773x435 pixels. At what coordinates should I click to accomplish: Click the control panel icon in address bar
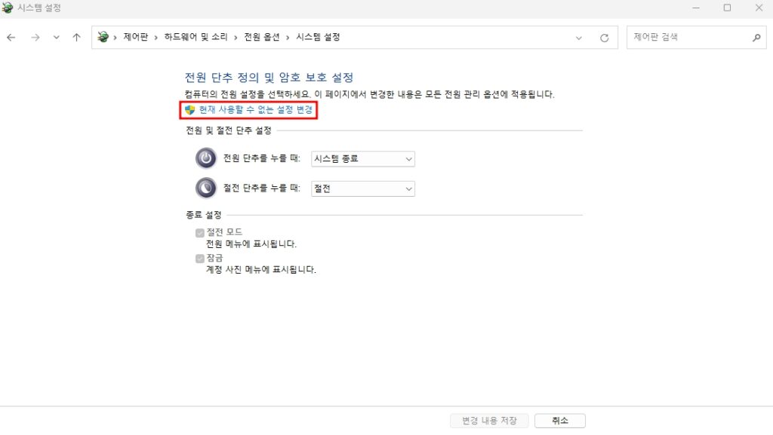pyautogui.click(x=103, y=37)
